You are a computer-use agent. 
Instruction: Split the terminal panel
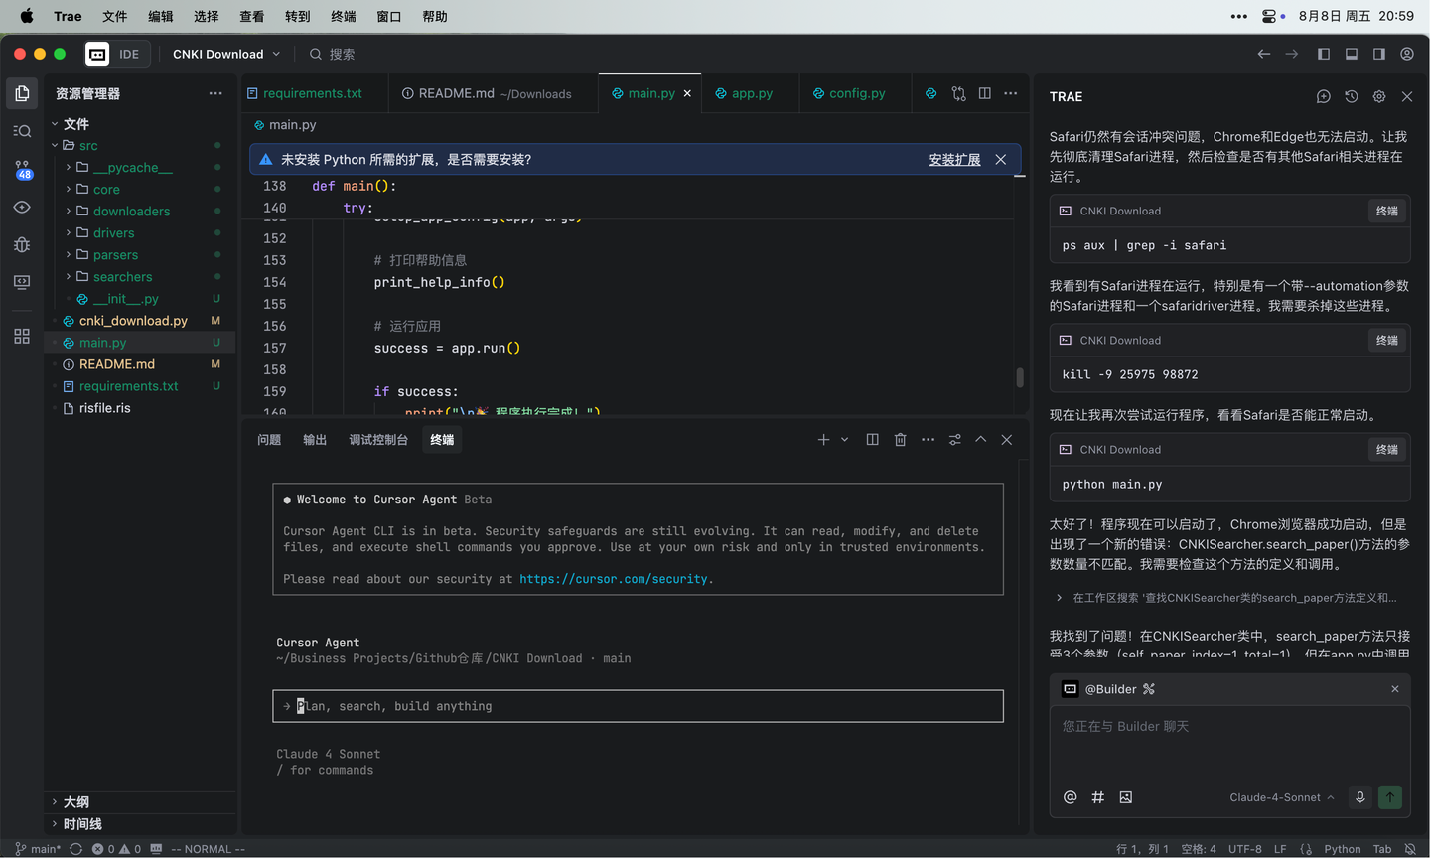click(x=872, y=439)
